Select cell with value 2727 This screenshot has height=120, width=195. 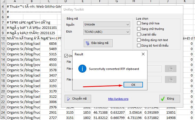point(49,118)
